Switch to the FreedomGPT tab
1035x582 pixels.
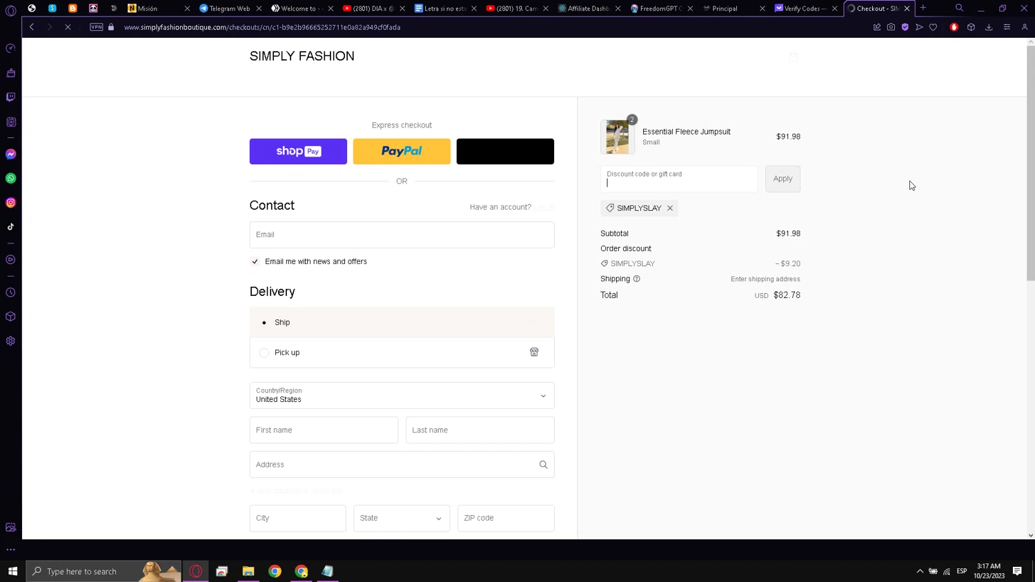(660, 8)
